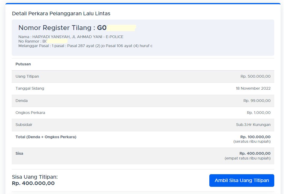Click the Melanggar Pasal violation text
Screen dimensions: 286x194
coord(85,46)
